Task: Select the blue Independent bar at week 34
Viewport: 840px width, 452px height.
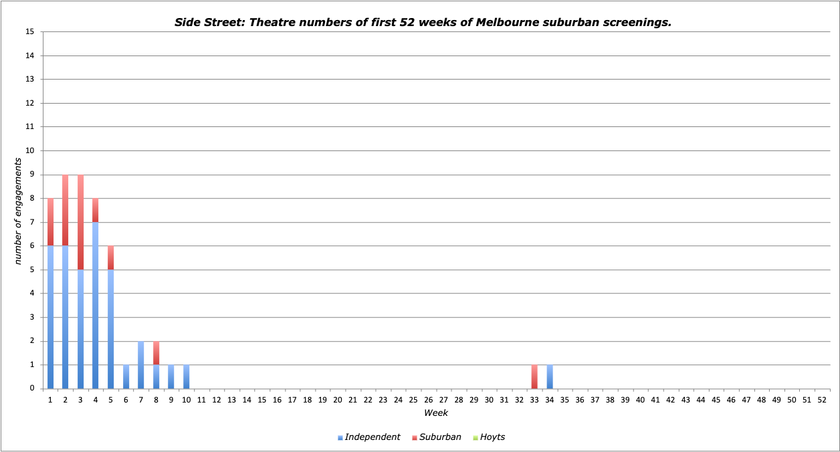Action: click(x=549, y=376)
